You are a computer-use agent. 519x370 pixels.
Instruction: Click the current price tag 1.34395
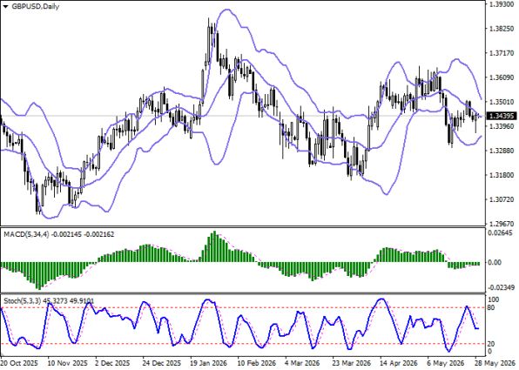point(501,116)
